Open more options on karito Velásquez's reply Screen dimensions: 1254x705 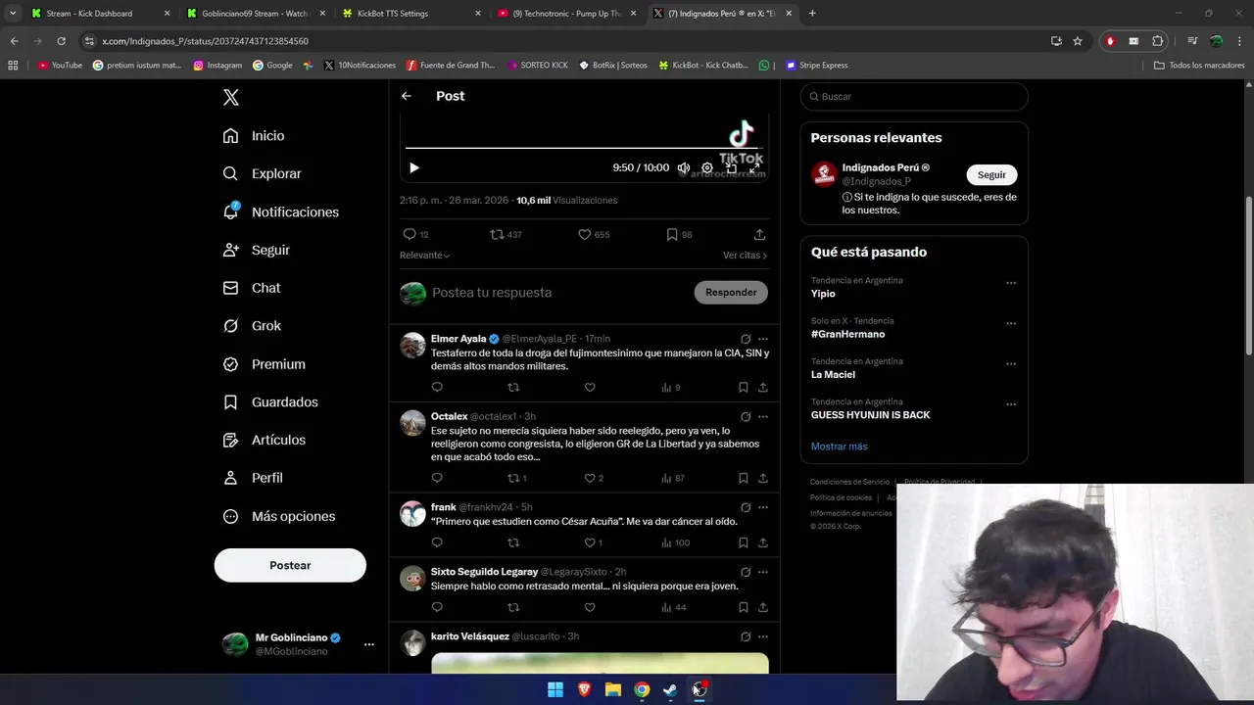[x=763, y=636]
